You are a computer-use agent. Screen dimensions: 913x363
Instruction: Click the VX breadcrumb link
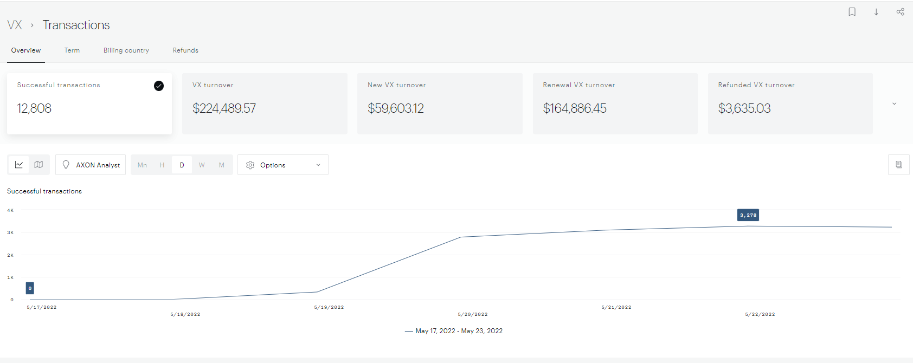click(15, 25)
